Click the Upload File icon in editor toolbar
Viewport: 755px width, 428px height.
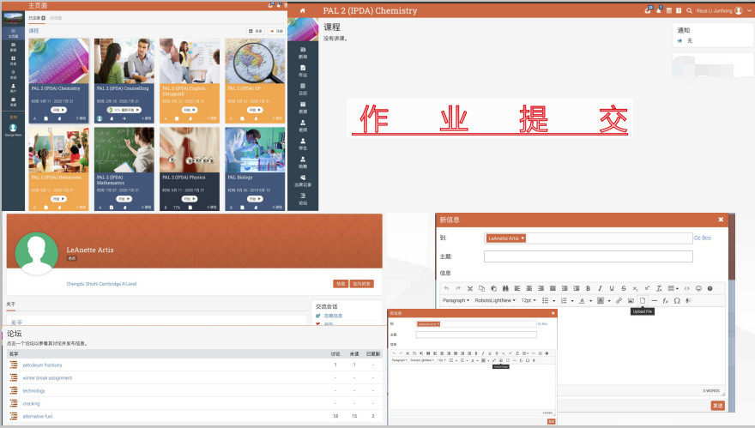(x=642, y=300)
